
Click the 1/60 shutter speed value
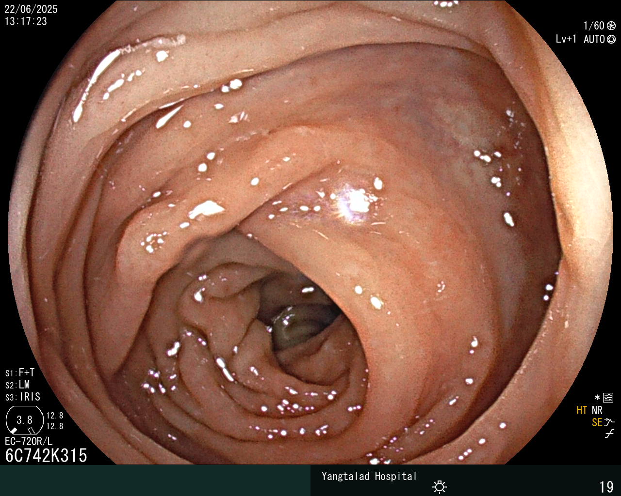[x=594, y=26]
